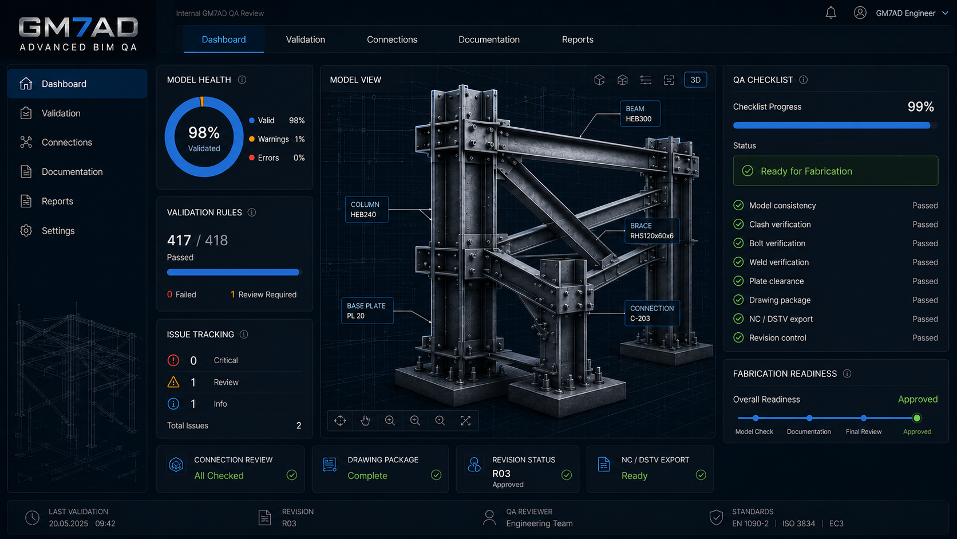Viewport: 957px width, 539px height.
Task: Go to Documentation in the sidebar
Action: coord(77,172)
